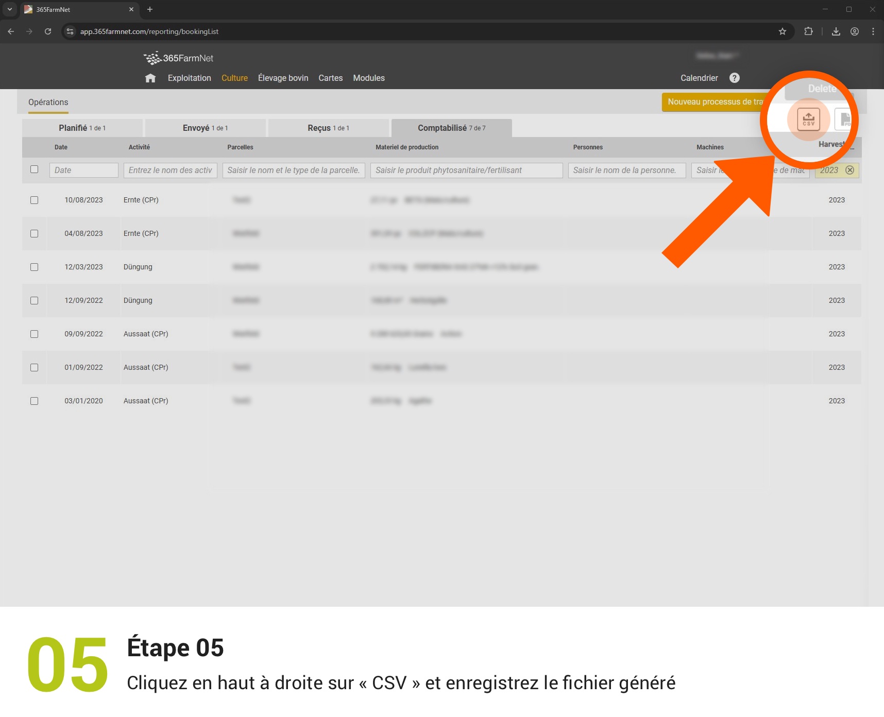The image size is (884, 717).
Task: Open browser downloads icon
Action: tap(836, 31)
